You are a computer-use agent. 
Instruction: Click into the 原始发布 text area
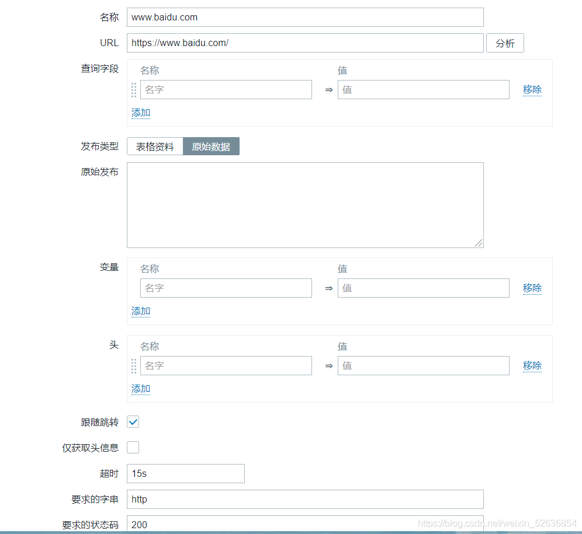305,205
